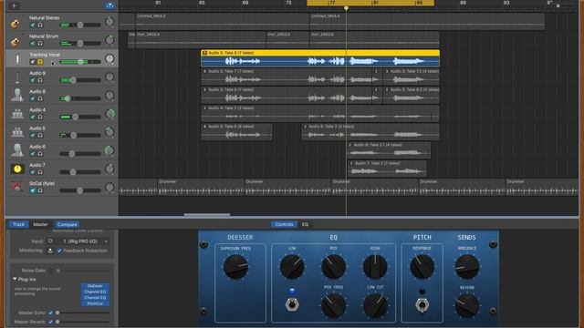The image size is (584, 328).
Task: Switch to the Track tab
Action: point(18,224)
